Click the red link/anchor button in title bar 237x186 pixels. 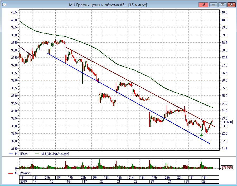point(203,5)
